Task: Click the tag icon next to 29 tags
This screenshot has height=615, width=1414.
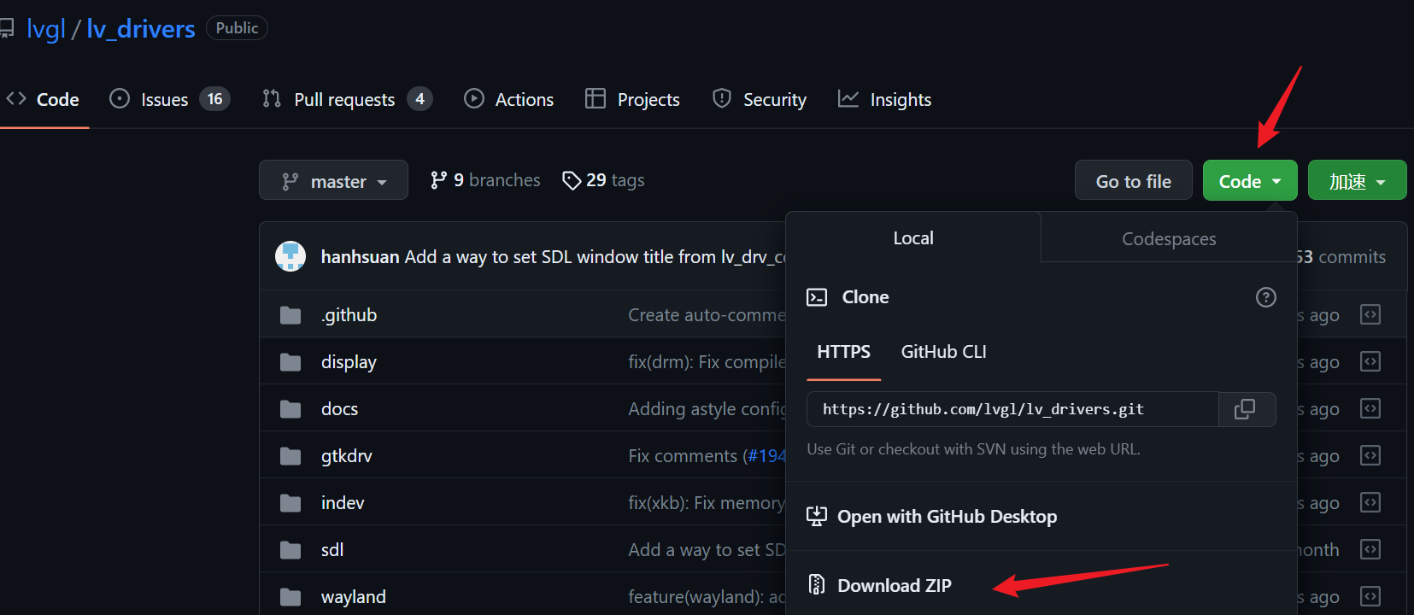Action: (x=572, y=180)
